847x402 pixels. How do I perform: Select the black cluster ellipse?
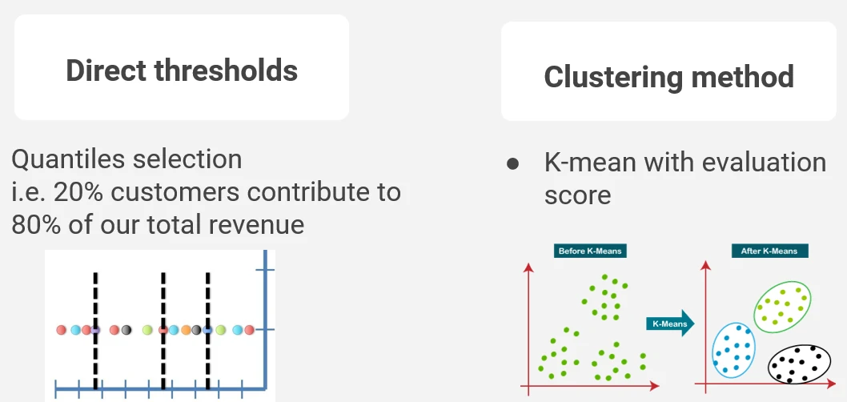(x=799, y=364)
